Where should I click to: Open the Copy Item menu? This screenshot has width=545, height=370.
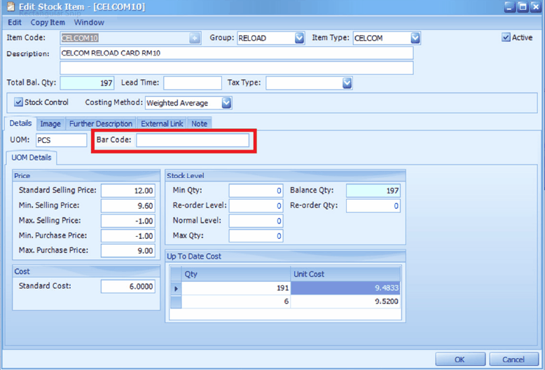pyautogui.click(x=48, y=22)
